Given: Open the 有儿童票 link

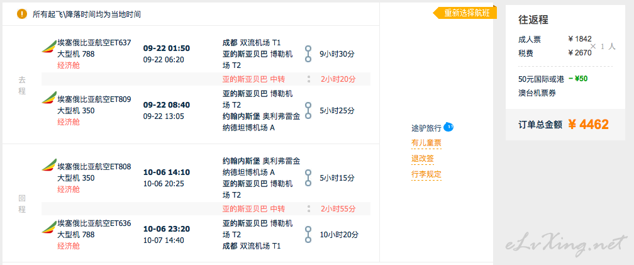Looking at the screenshot, I should [426, 143].
